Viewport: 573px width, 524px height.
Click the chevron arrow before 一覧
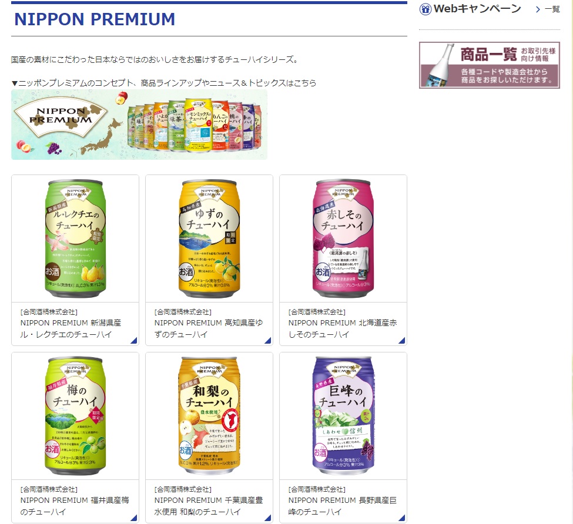(x=538, y=9)
